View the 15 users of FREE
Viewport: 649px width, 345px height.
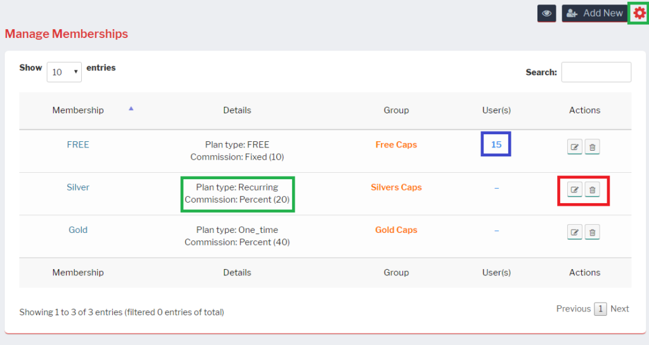pyautogui.click(x=496, y=144)
